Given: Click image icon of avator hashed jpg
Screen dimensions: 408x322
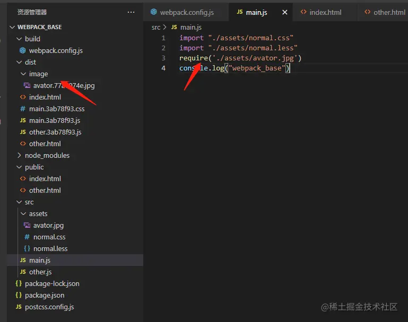Looking at the screenshot, I should point(27,85).
